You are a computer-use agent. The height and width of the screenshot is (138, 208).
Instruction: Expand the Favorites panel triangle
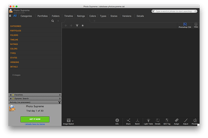(x=11, y=95)
